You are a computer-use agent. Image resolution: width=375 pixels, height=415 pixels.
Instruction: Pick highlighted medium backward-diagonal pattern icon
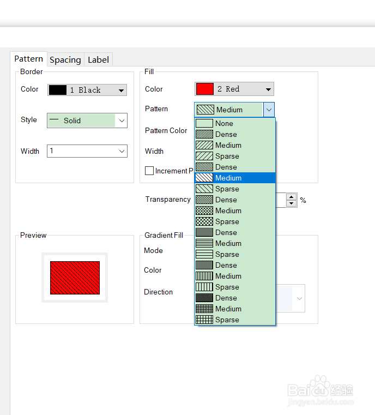[204, 178]
